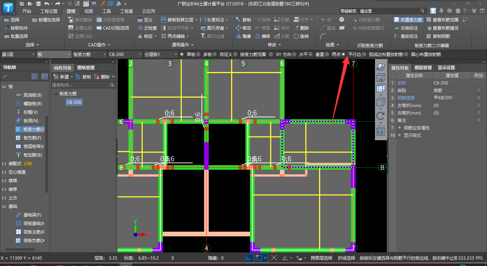Screen dimensions: 487x266
Task: Open the 图层管理 tab
Action: point(423,68)
